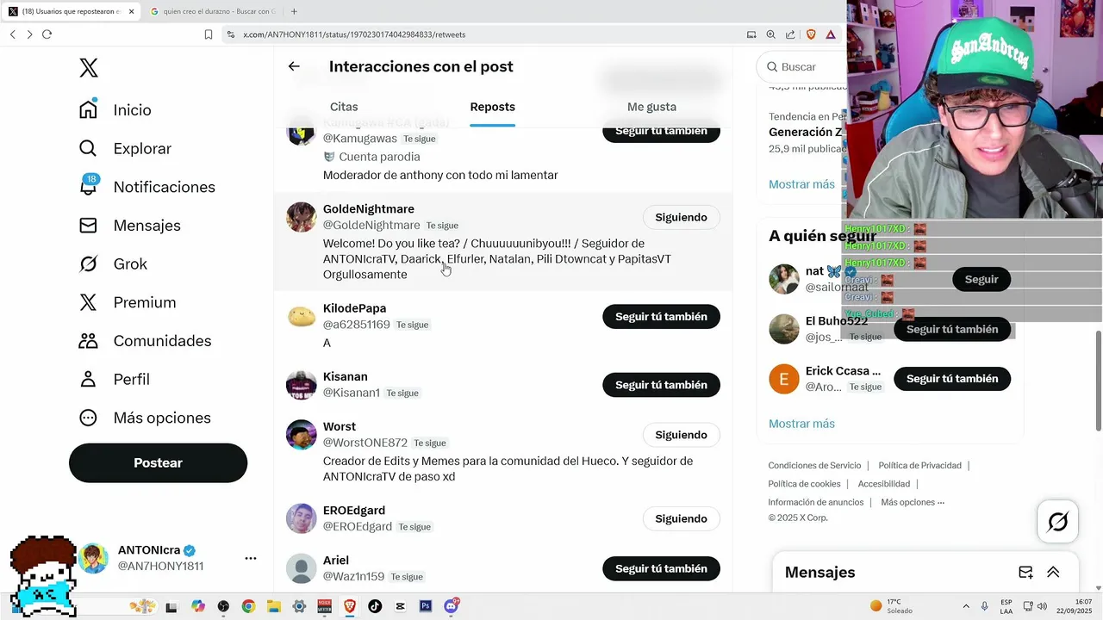Open floating Grok button at bottom right
Viewport: 1103px width, 620px height.
click(1057, 521)
